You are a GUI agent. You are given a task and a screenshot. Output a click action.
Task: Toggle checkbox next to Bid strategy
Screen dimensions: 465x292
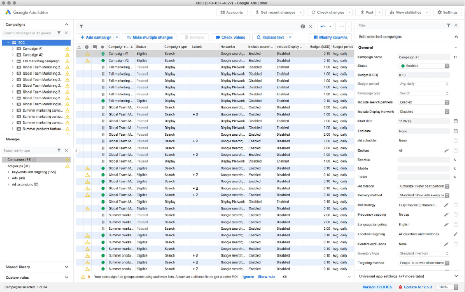click(456, 205)
